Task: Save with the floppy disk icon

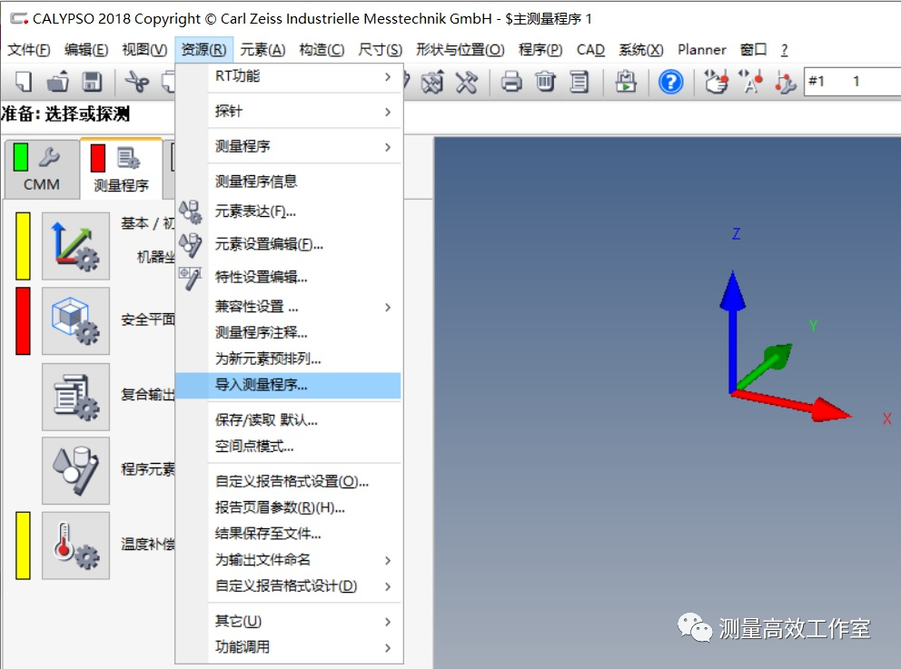Action: (x=92, y=82)
